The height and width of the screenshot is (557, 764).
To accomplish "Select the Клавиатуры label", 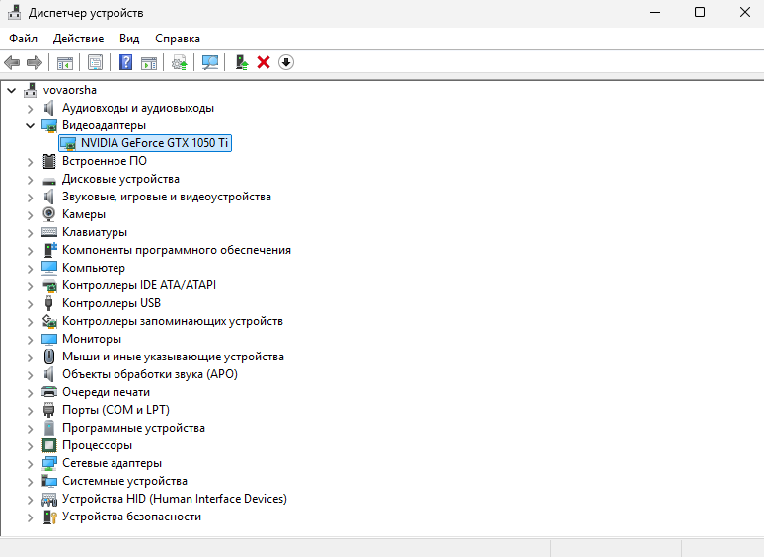I will click(x=95, y=232).
